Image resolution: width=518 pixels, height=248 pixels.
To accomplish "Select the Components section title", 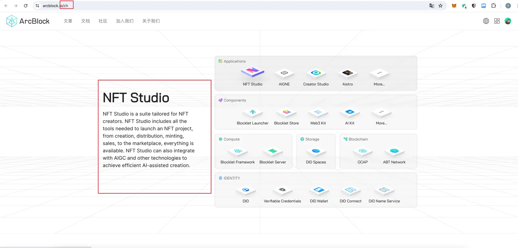I will click(235, 100).
